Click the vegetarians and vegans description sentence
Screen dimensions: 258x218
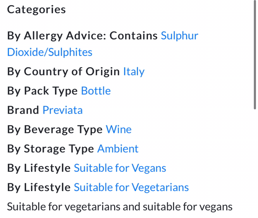120,207
